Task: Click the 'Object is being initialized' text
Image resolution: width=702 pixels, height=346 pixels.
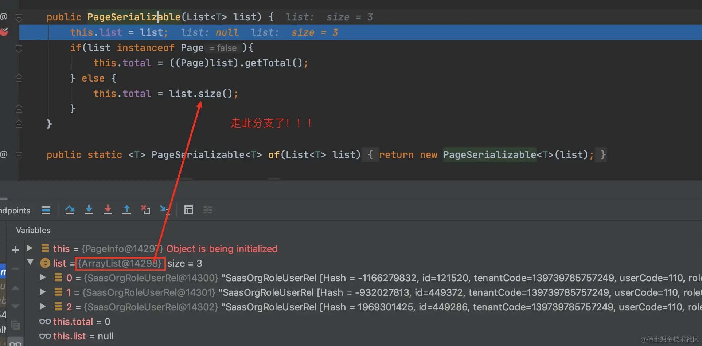Action: point(222,249)
